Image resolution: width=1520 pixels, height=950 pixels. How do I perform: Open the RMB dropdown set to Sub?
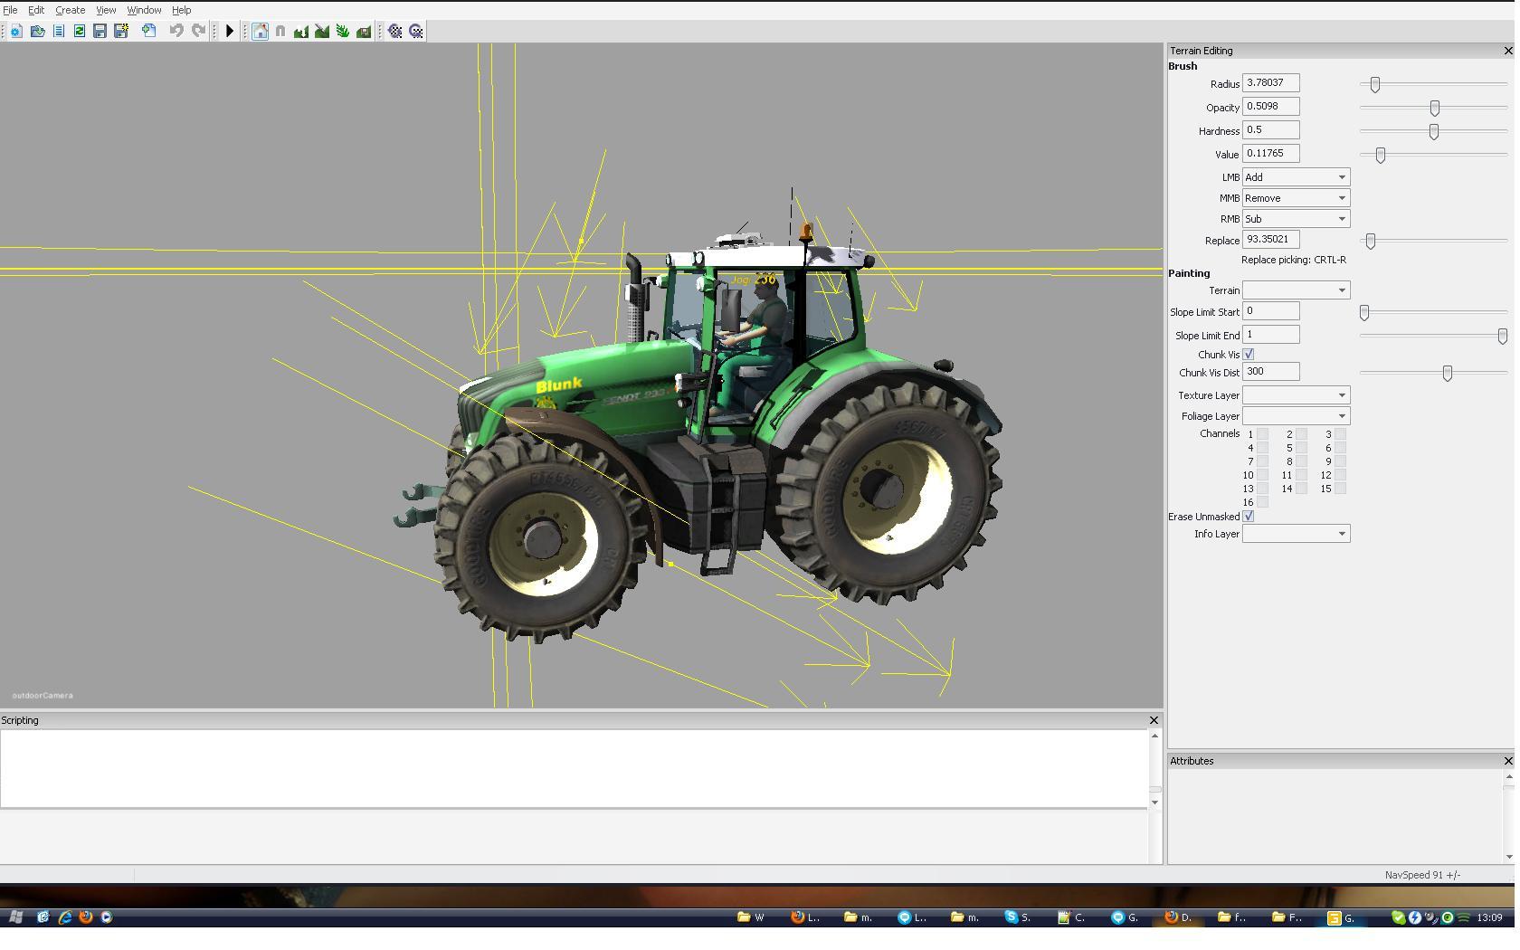1297,219
